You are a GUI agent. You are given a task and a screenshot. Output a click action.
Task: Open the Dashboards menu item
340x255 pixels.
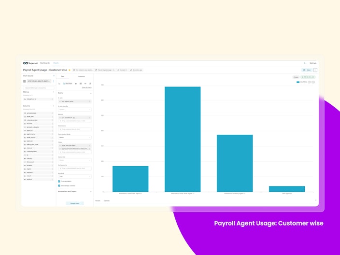(45, 63)
